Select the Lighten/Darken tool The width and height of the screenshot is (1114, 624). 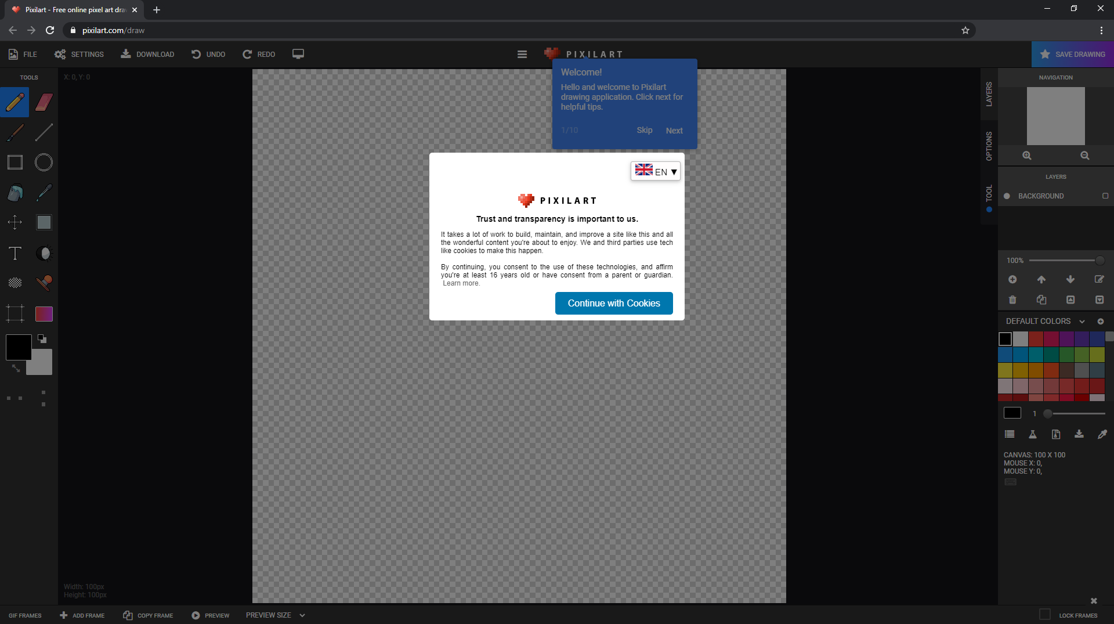tap(44, 253)
